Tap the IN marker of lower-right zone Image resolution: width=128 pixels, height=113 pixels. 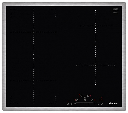coord(96,65)
